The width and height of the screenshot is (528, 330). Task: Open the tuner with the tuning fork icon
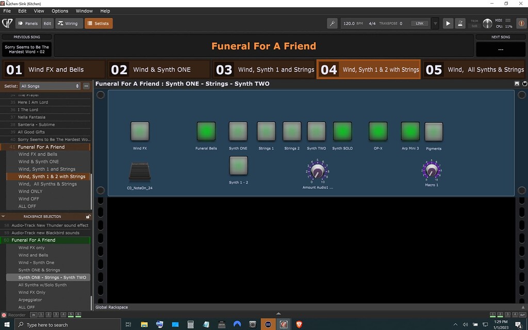point(333,23)
